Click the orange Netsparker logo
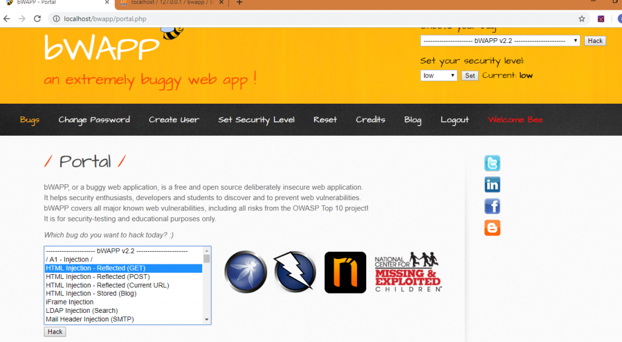Screen dimensions: 622x342 pyautogui.click(x=345, y=272)
